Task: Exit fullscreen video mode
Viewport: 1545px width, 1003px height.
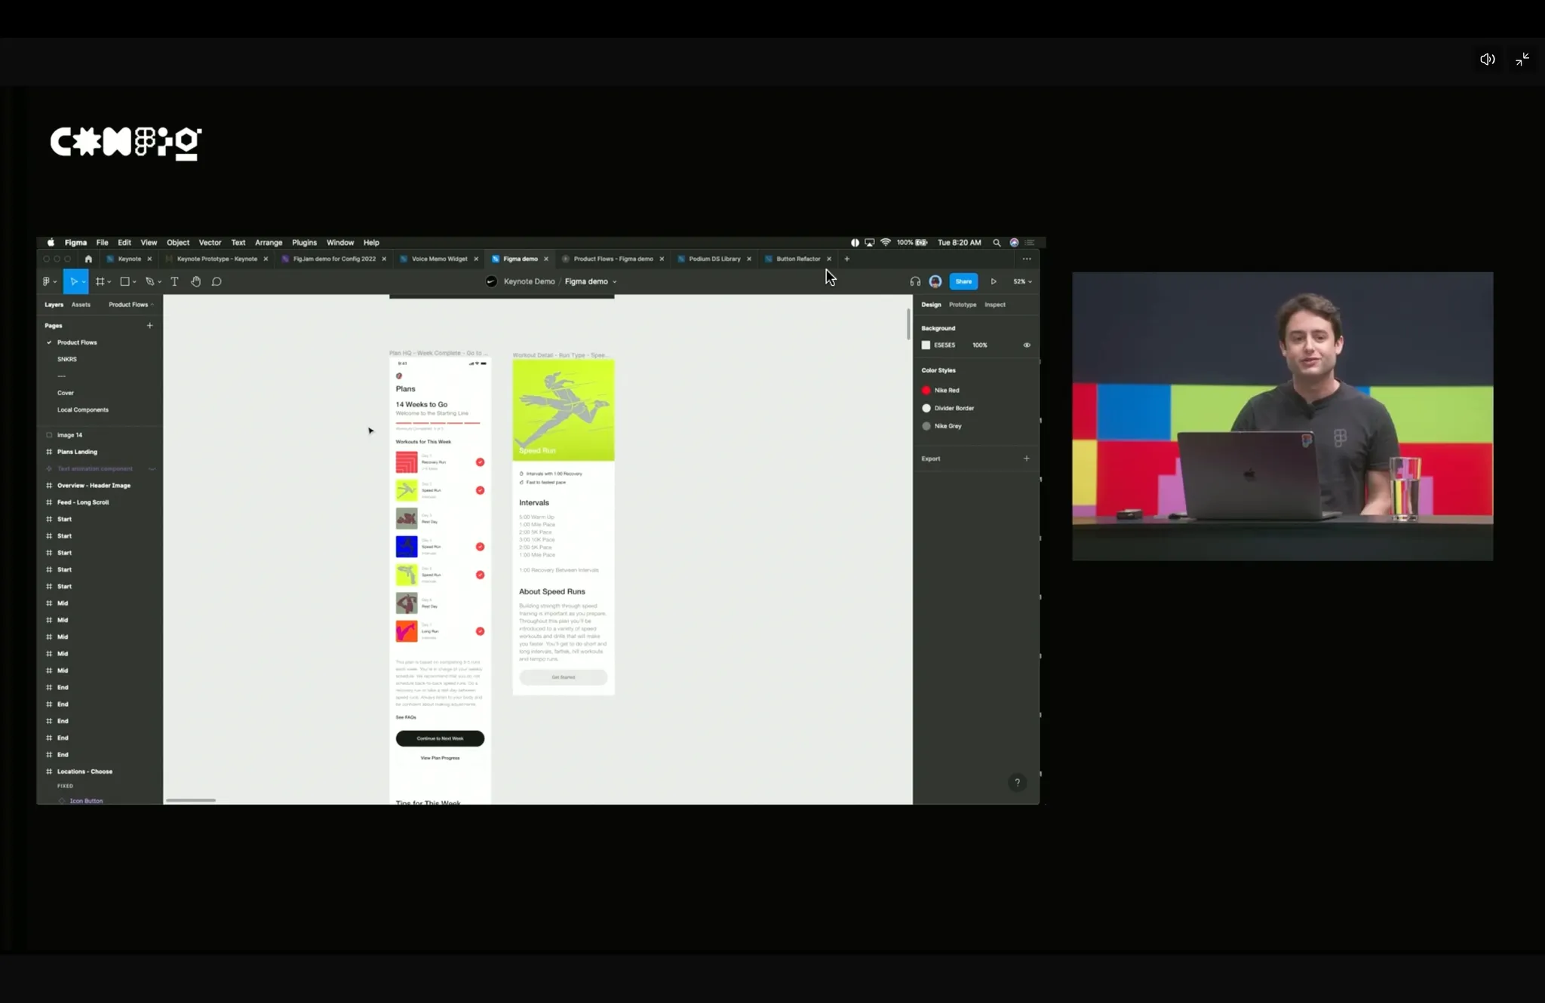Action: click(1522, 59)
